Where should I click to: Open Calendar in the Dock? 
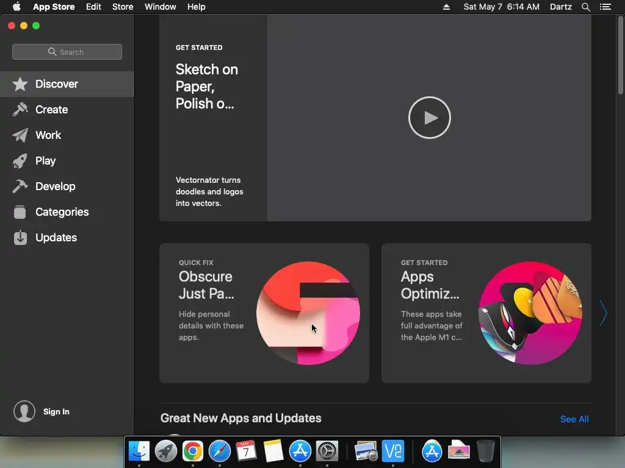[x=246, y=452]
